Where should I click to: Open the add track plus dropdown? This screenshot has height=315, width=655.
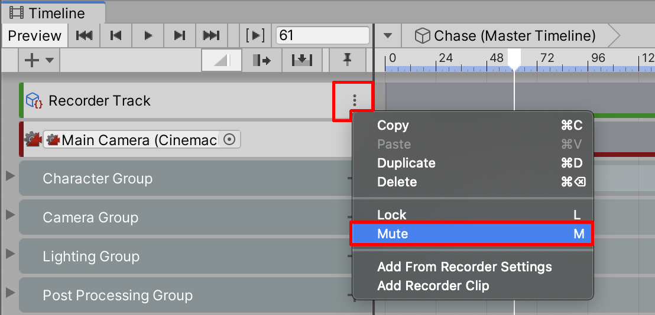coord(39,60)
